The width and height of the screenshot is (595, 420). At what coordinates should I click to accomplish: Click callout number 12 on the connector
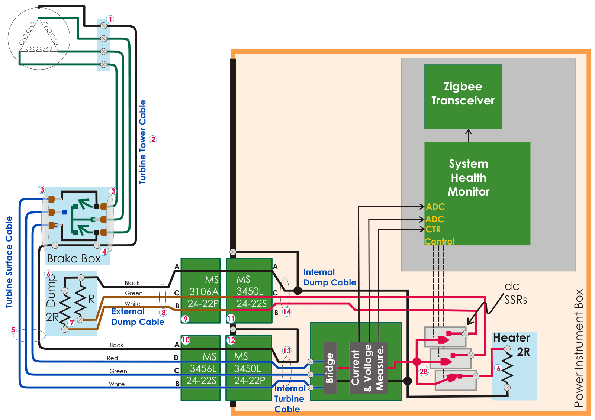coord(231,340)
